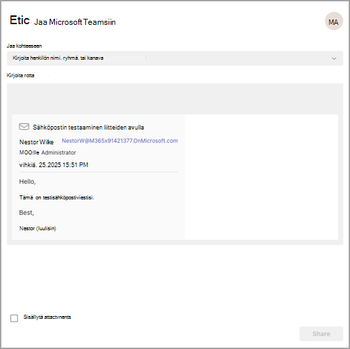Click the Best, closing line
350x349 pixels.
coord(26,213)
